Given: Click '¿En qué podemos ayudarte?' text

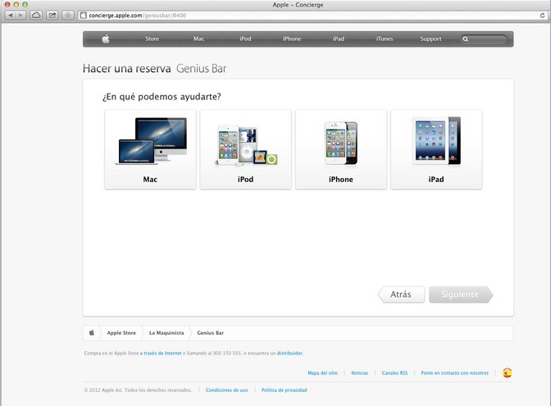Looking at the screenshot, I should (162, 97).
